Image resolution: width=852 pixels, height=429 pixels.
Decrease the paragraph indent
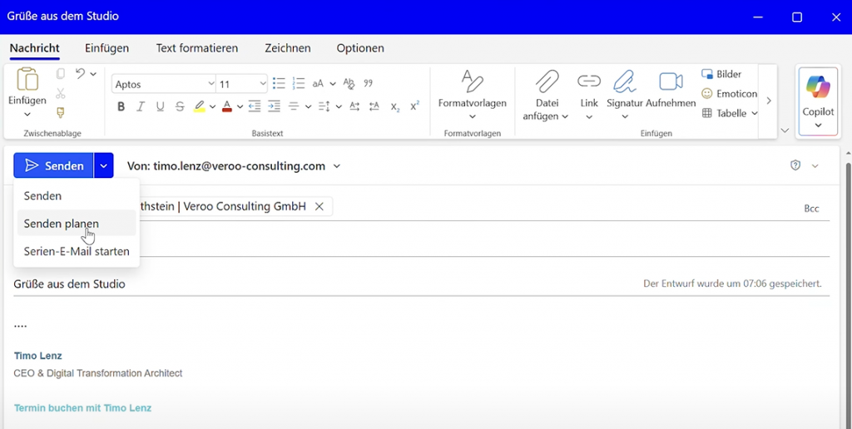tap(255, 106)
